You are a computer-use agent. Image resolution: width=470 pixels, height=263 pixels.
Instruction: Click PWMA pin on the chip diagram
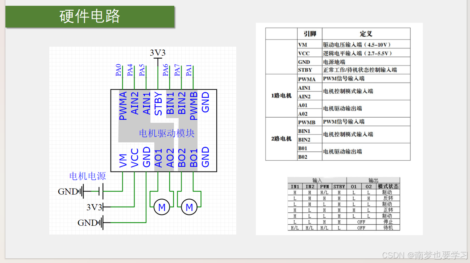pyautogui.click(x=123, y=106)
